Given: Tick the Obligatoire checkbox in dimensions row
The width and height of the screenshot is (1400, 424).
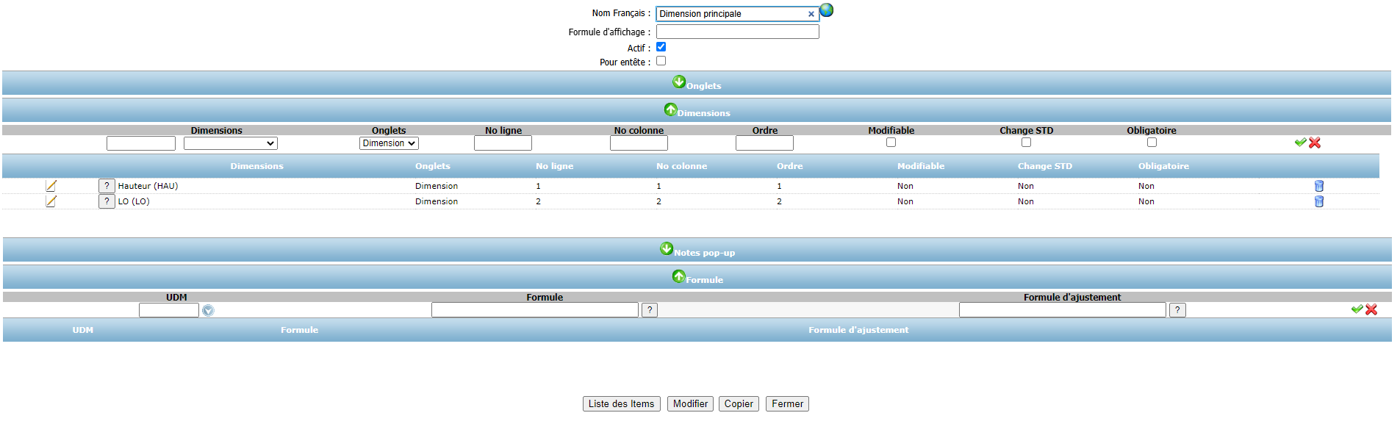Looking at the screenshot, I should click(1152, 143).
